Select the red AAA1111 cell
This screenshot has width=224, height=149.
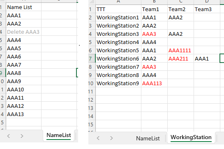point(180,50)
